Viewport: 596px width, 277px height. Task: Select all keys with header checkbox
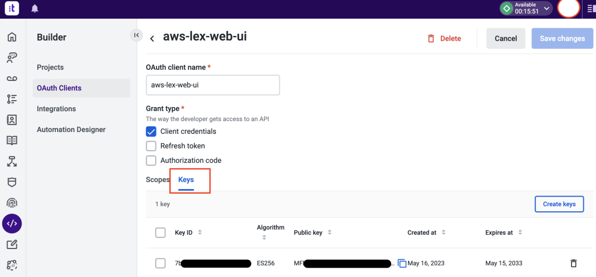(x=161, y=233)
